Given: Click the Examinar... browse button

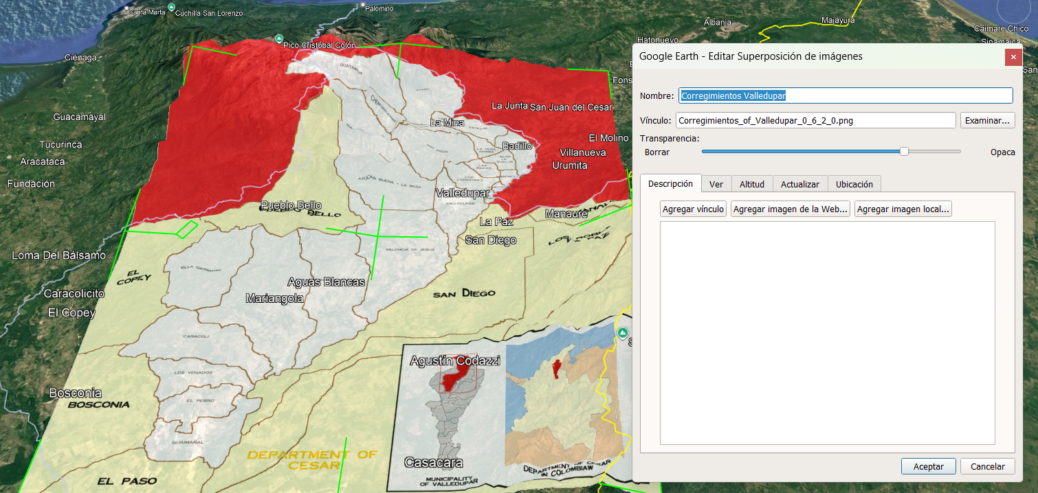Looking at the screenshot, I should point(988,120).
